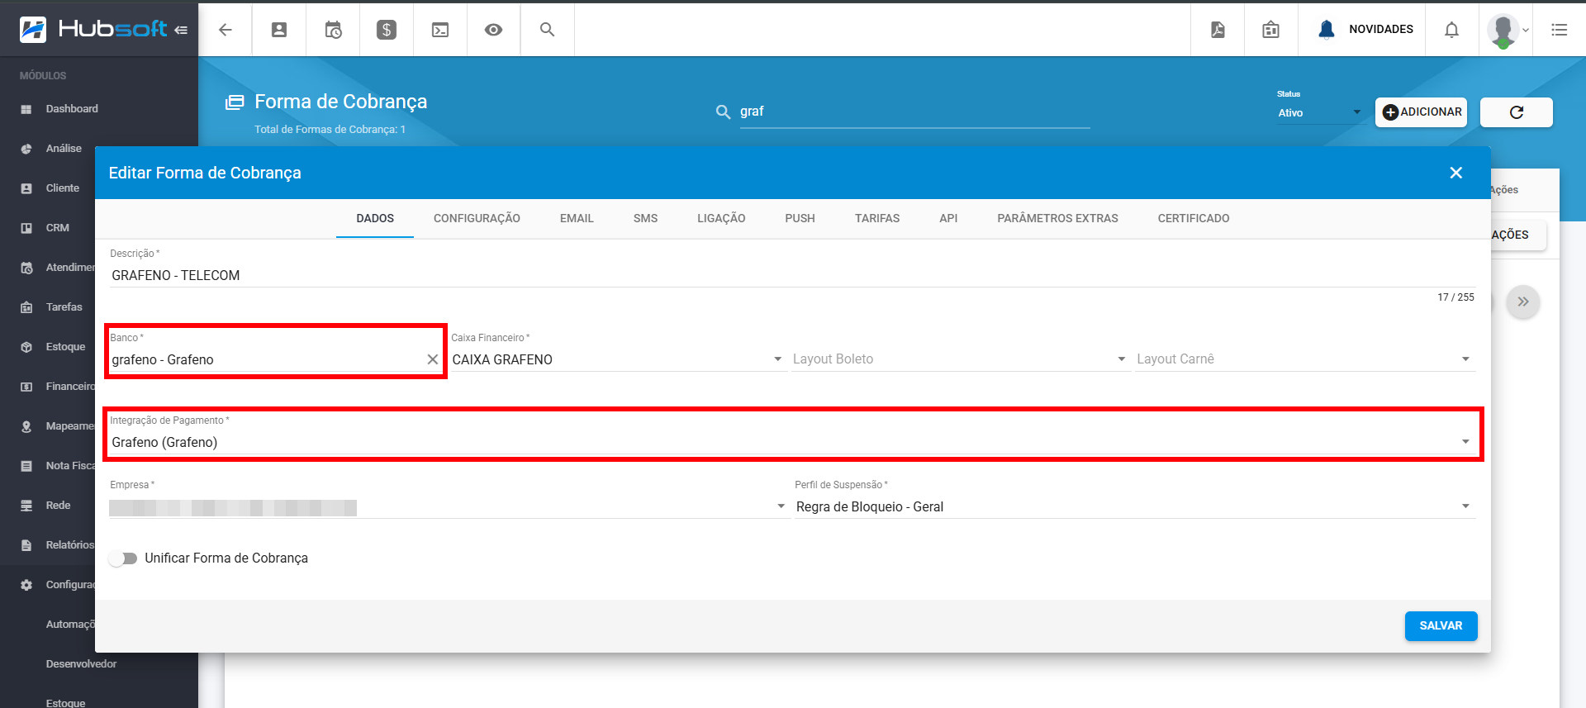Click the eye view icon in toolbar
The height and width of the screenshot is (708, 1586).
tap(494, 30)
